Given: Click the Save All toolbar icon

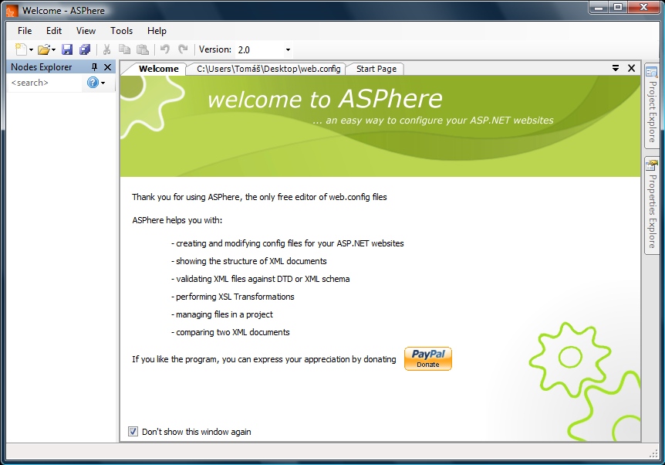Looking at the screenshot, I should point(85,49).
